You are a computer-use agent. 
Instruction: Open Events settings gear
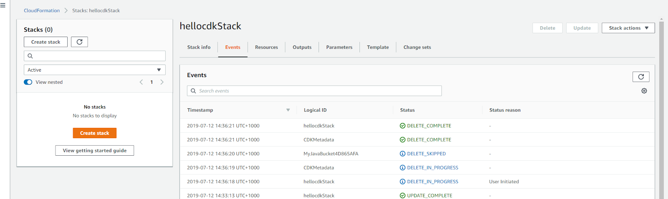click(644, 91)
